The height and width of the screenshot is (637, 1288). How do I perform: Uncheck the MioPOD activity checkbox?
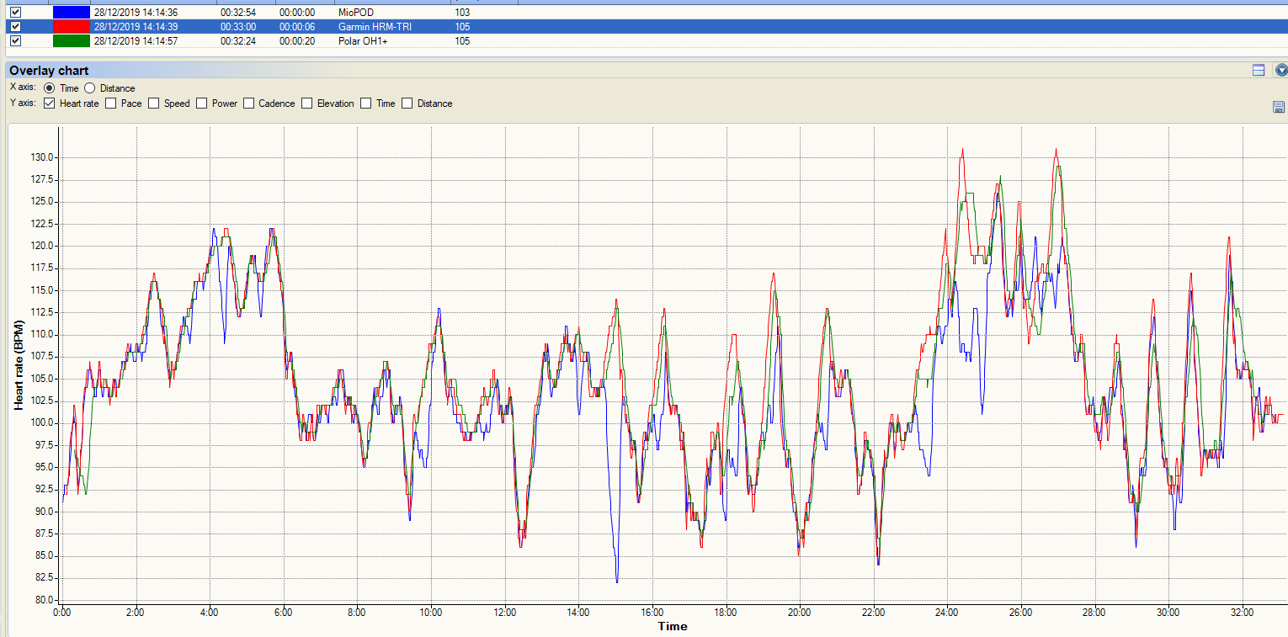[x=15, y=13]
